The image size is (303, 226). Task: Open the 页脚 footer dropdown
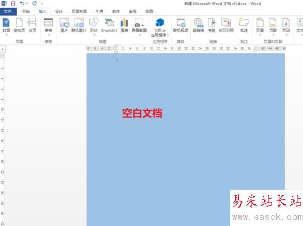[273, 27]
